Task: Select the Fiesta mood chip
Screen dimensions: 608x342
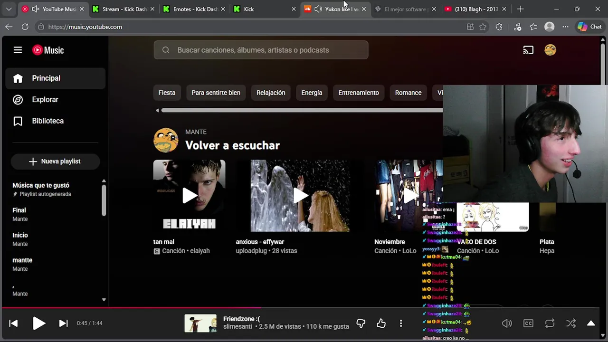Action: pos(167,93)
